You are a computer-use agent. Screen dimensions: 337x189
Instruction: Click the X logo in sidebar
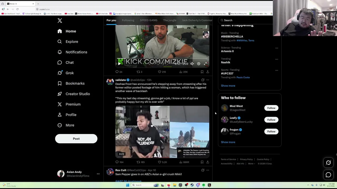click(x=60, y=21)
